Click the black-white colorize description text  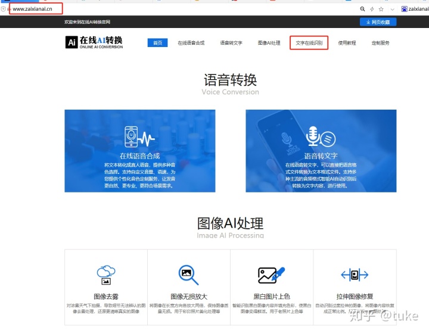tap(272, 309)
